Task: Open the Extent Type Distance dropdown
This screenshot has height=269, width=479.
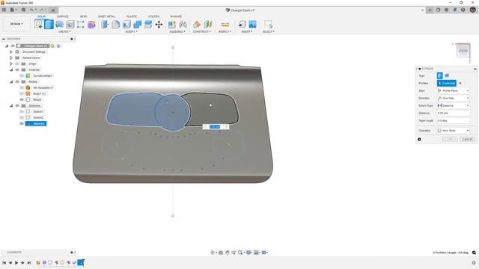Action: tap(453, 105)
